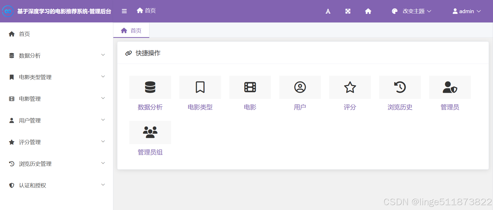Screen dimensions: 493x210
Task: Click the sidebar 电影管理 film icon
Action: tap(12, 99)
